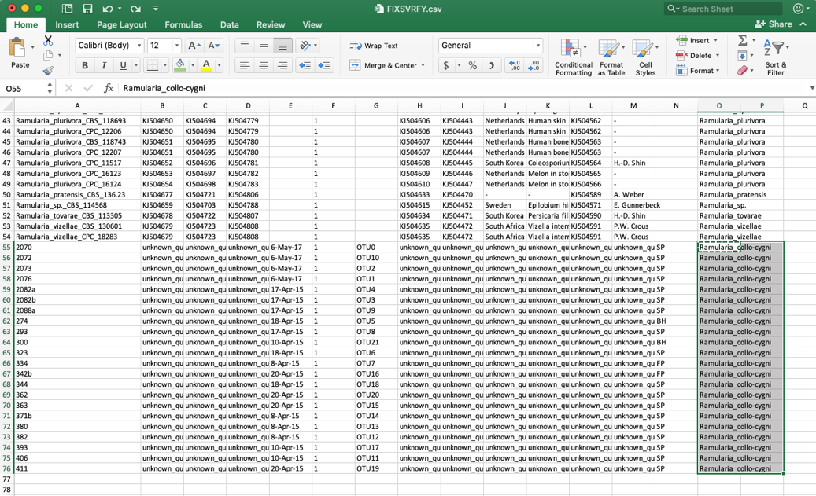Click the Save icon in title bar

pos(87,9)
